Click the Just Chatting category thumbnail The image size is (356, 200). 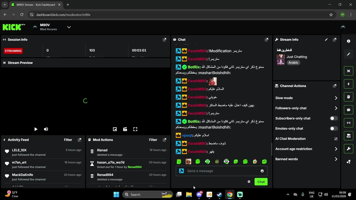281,60
